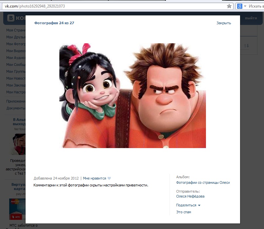Open 'Мои Аудиозаписи' sidebar item
Viewport: 264px width, 229px height.
point(16,58)
